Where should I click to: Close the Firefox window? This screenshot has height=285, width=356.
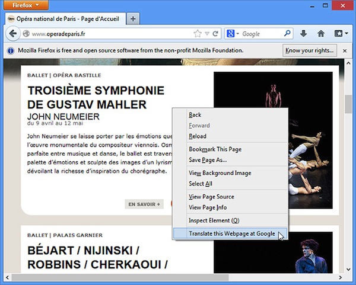[x=343, y=5]
